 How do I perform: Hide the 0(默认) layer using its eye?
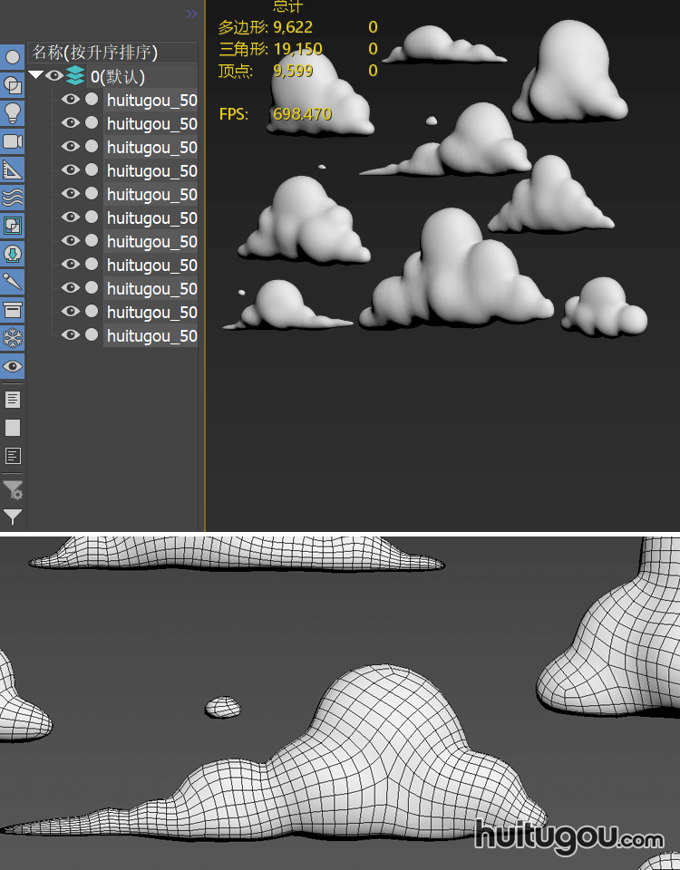point(54,76)
